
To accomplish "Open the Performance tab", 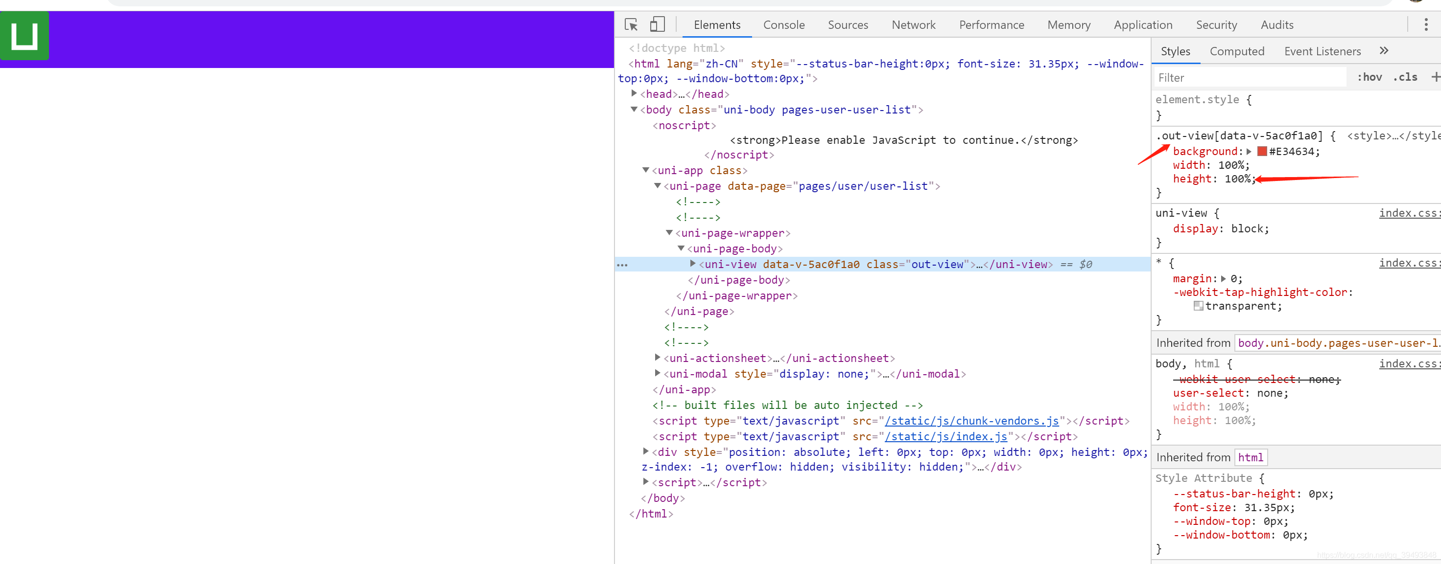I will [991, 24].
